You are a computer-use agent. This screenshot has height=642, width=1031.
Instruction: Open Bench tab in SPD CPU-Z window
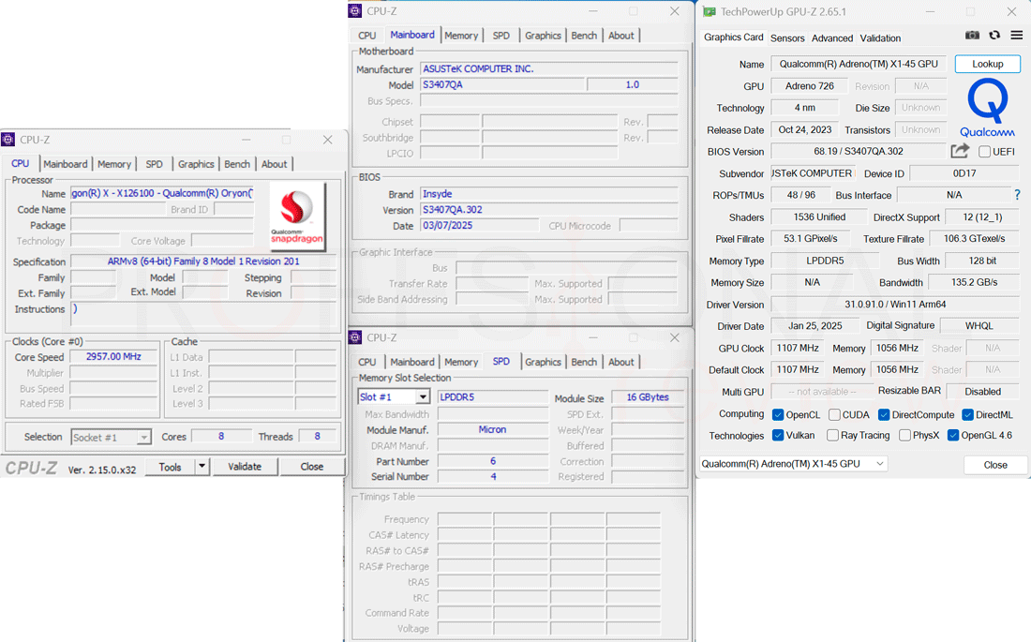[x=584, y=362]
